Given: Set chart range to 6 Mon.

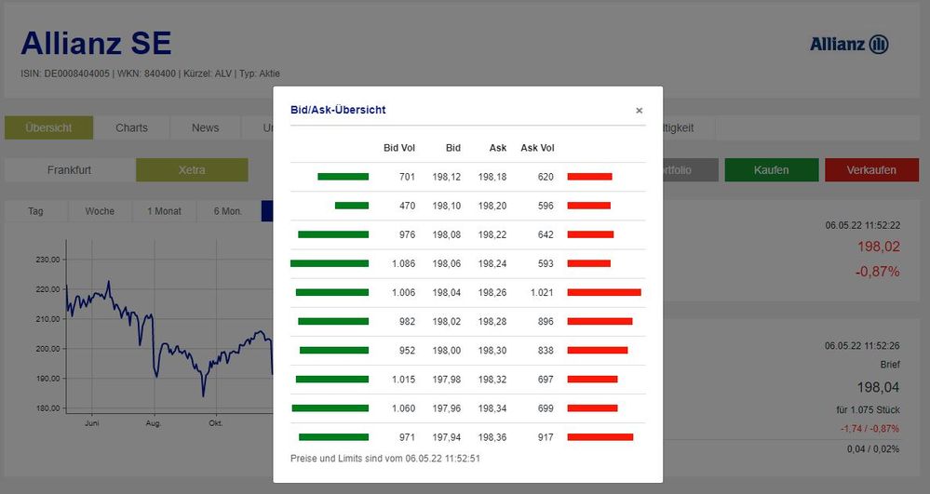Looking at the screenshot, I should pyautogui.click(x=228, y=211).
